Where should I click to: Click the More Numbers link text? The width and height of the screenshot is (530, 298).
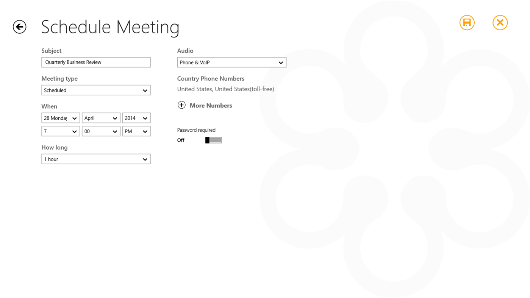click(211, 106)
